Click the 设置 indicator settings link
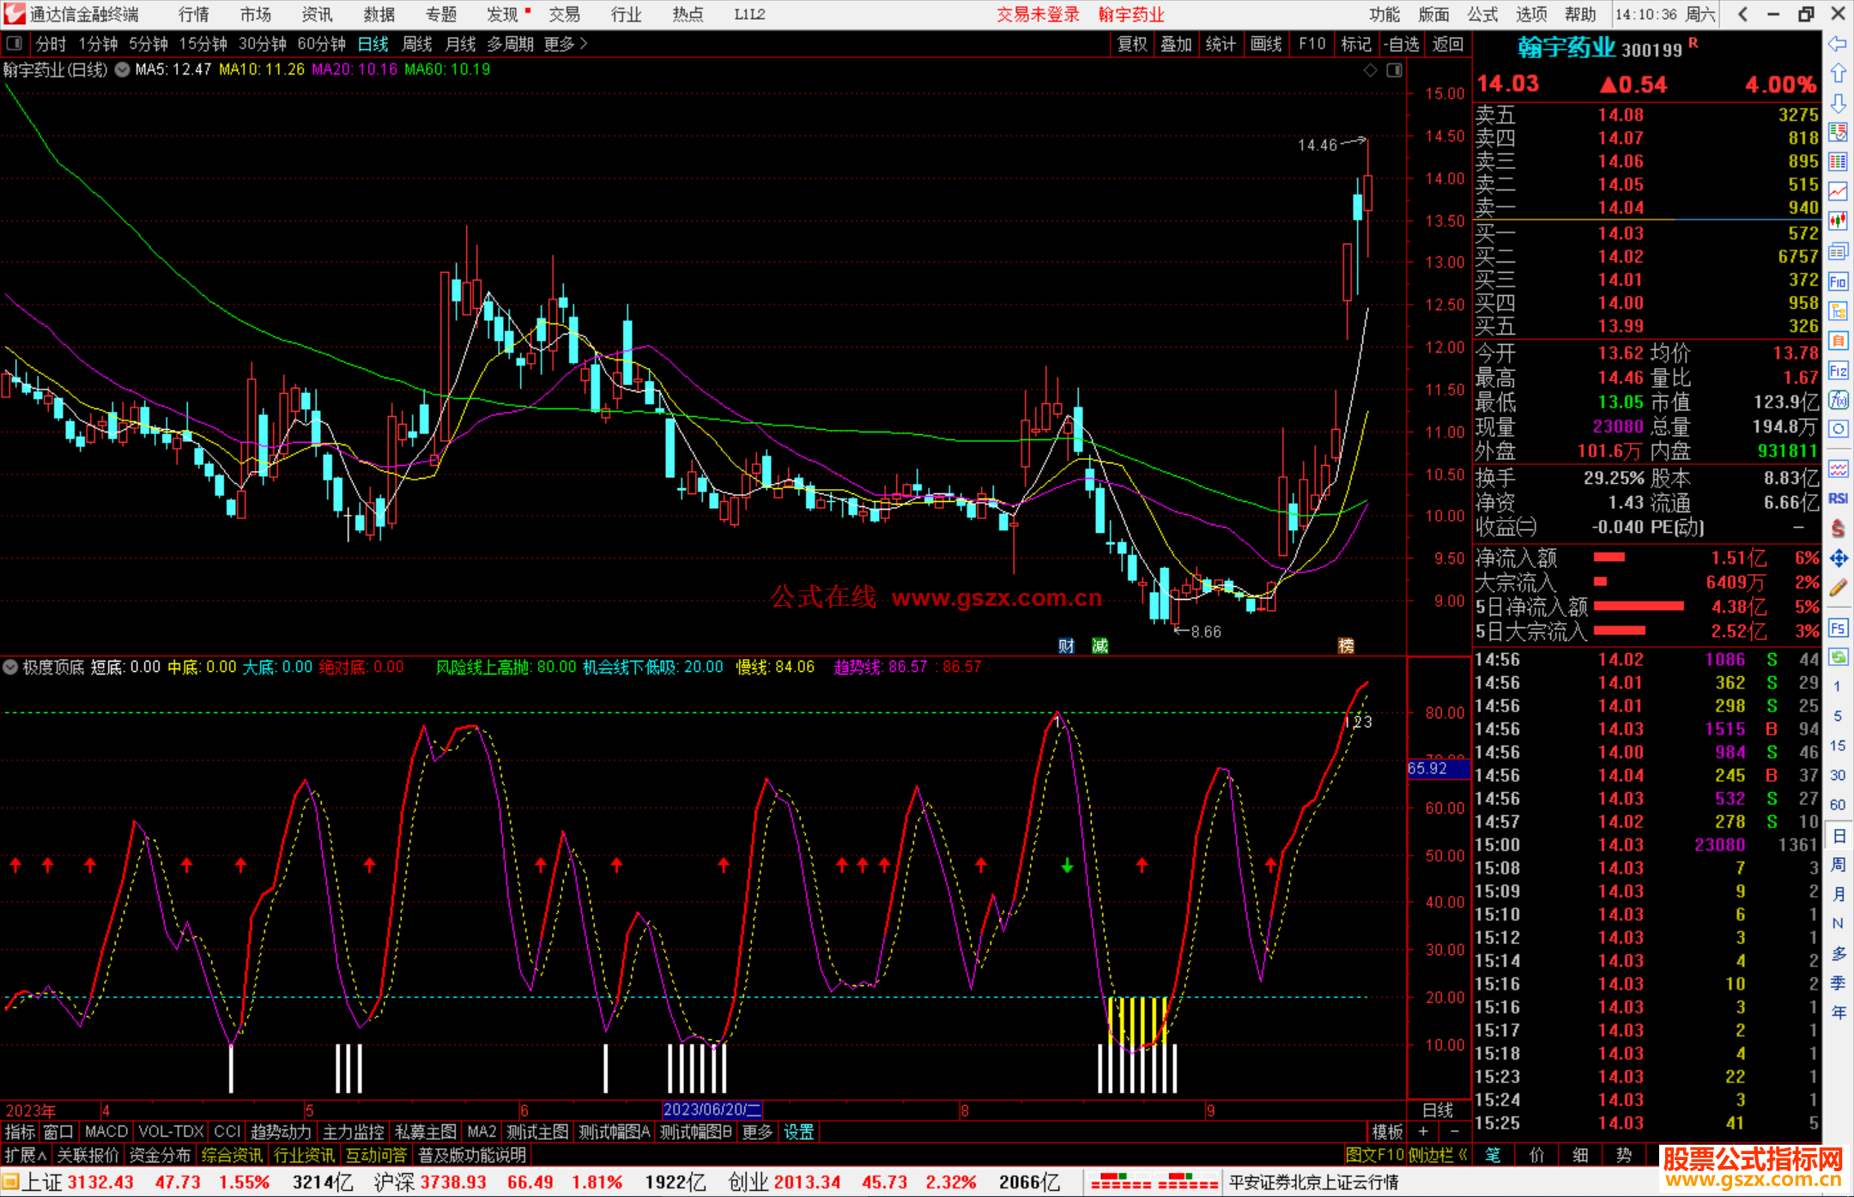Screen dimensions: 1854x1197 pyautogui.click(x=798, y=1132)
